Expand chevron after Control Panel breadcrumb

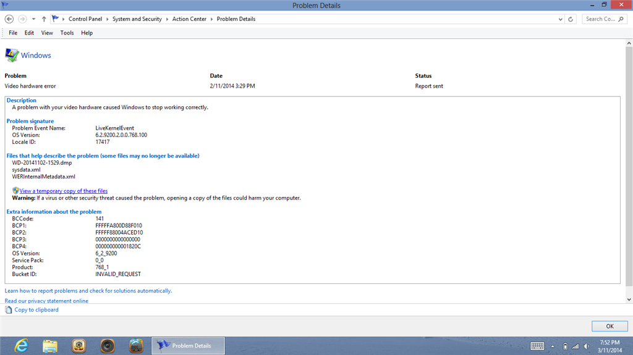click(108, 19)
